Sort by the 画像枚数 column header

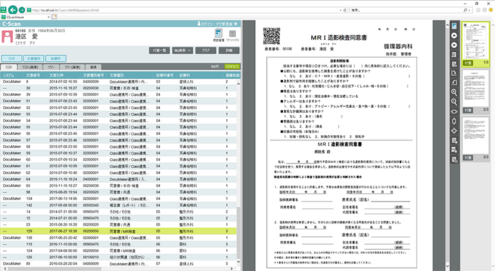click(x=232, y=75)
